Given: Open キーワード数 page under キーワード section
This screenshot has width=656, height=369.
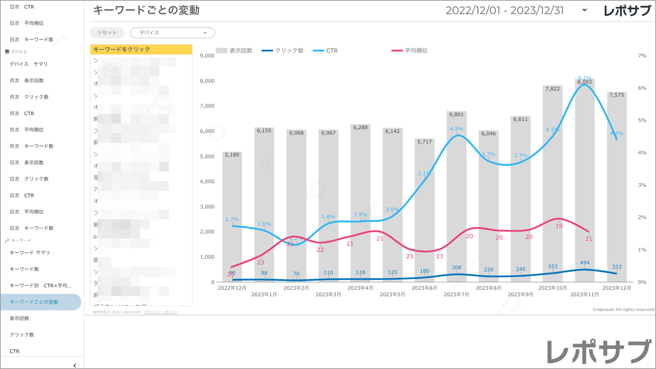Looking at the screenshot, I should [x=24, y=269].
